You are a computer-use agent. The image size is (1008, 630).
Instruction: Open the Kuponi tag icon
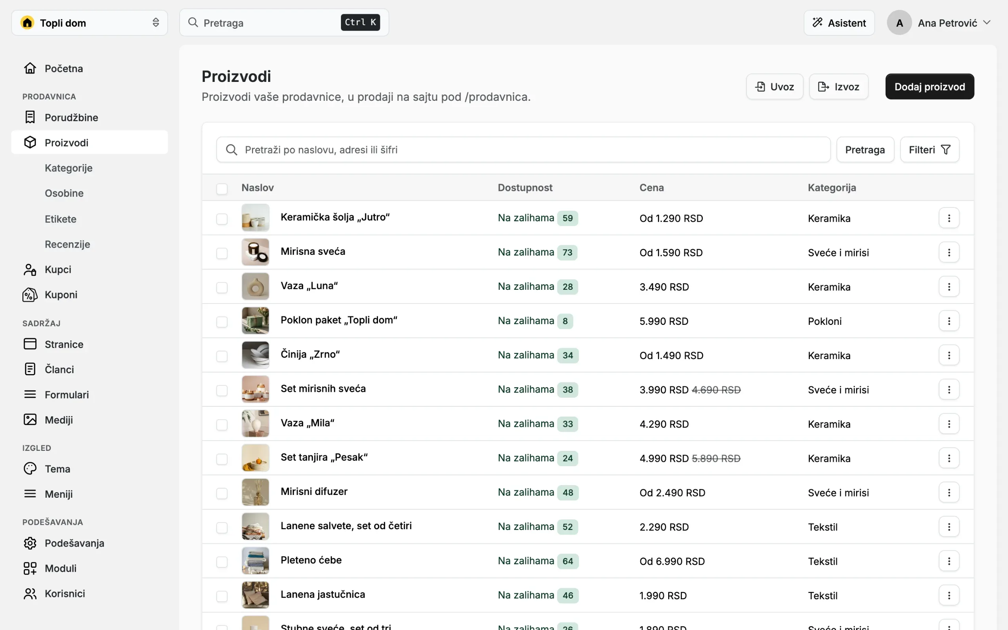[30, 295]
